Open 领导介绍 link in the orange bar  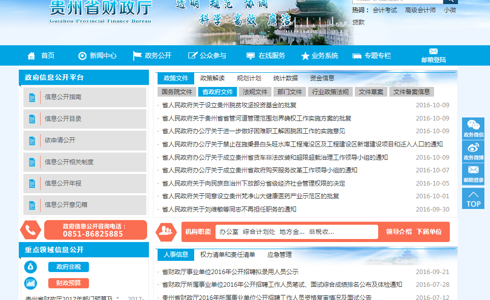coord(399,232)
